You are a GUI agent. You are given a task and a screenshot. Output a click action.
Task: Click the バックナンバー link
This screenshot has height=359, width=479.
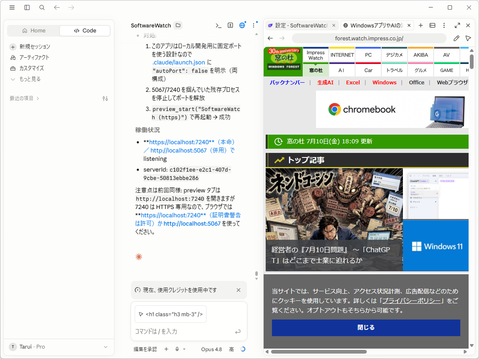pos(287,82)
